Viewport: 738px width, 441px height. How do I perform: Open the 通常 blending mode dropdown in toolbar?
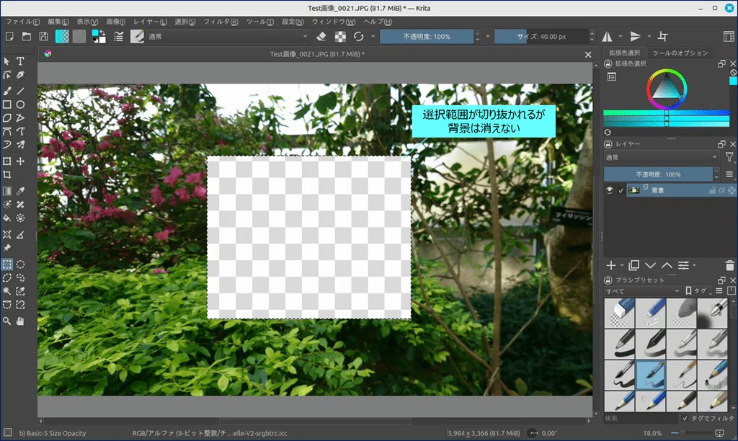227,36
